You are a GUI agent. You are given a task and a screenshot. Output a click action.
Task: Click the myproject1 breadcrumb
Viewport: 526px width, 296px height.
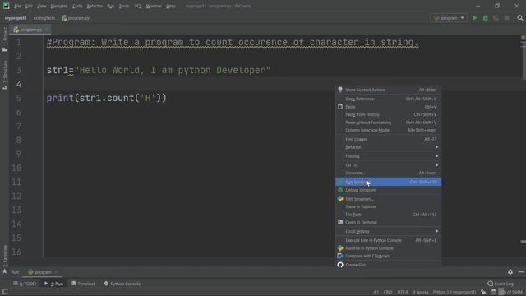pyautogui.click(x=16, y=18)
